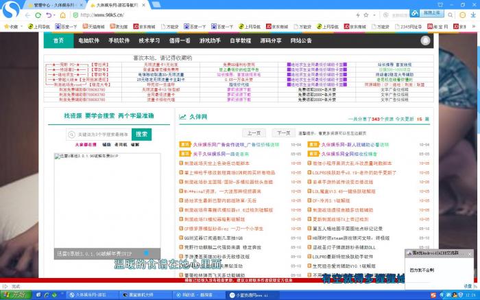This screenshot has height=300, width=480.
Task: Click the 下一页 next page button
Action: [x=282, y=132]
